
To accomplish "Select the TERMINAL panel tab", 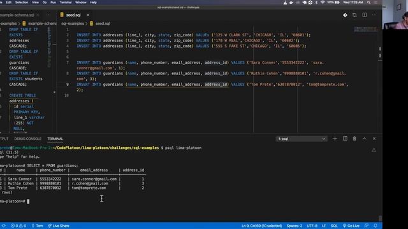I will pyautogui.click(x=55, y=139).
